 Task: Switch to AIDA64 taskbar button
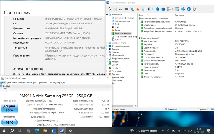click(x=53, y=131)
